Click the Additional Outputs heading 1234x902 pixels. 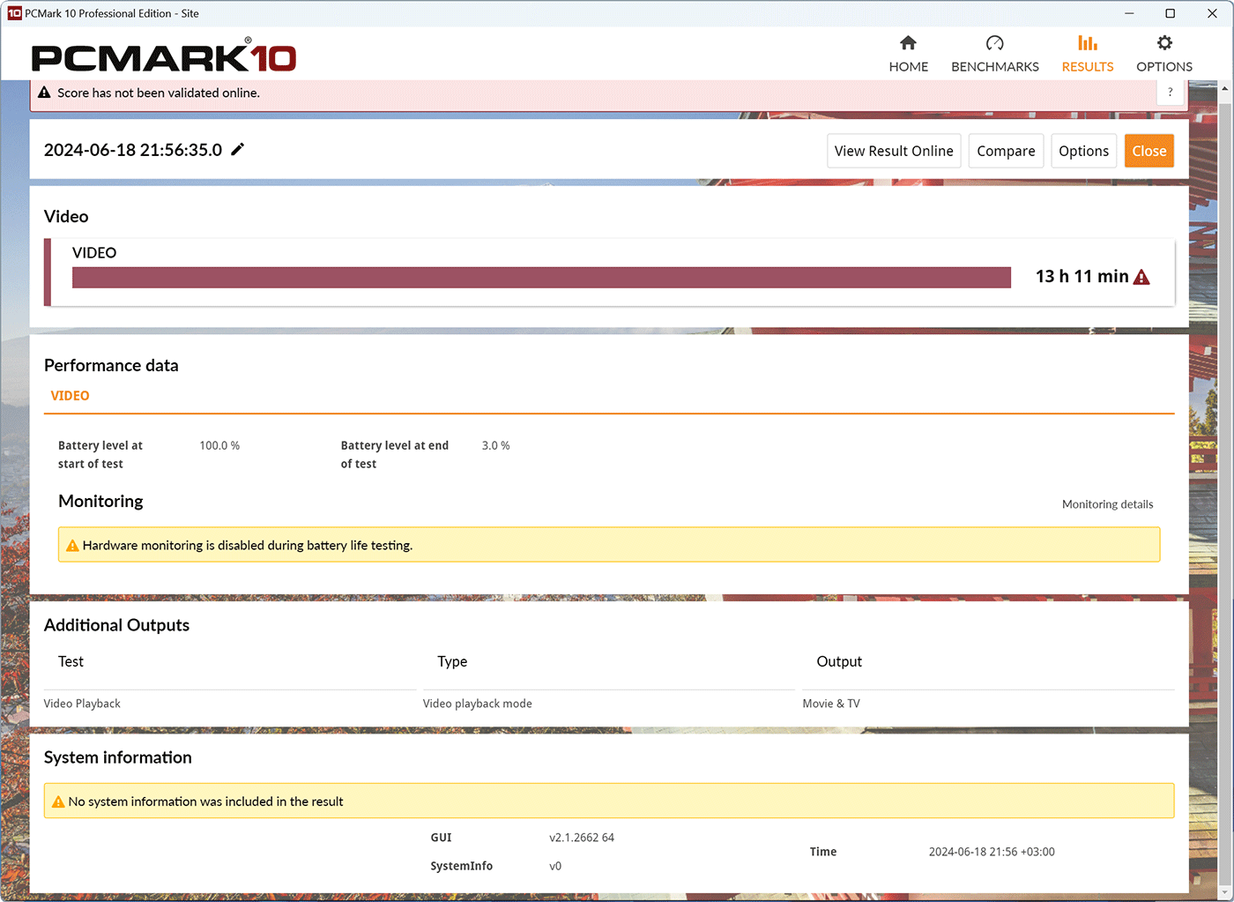point(117,625)
